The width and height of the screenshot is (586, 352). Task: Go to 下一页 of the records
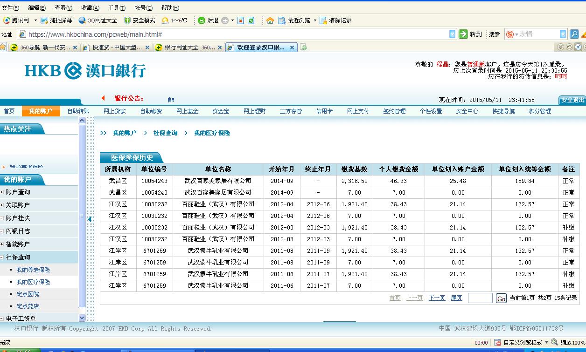(437, 298)
